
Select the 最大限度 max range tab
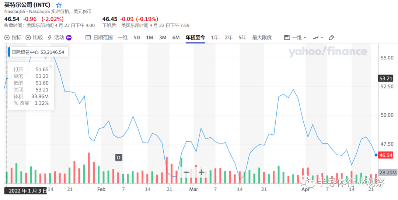click(262, 38)
